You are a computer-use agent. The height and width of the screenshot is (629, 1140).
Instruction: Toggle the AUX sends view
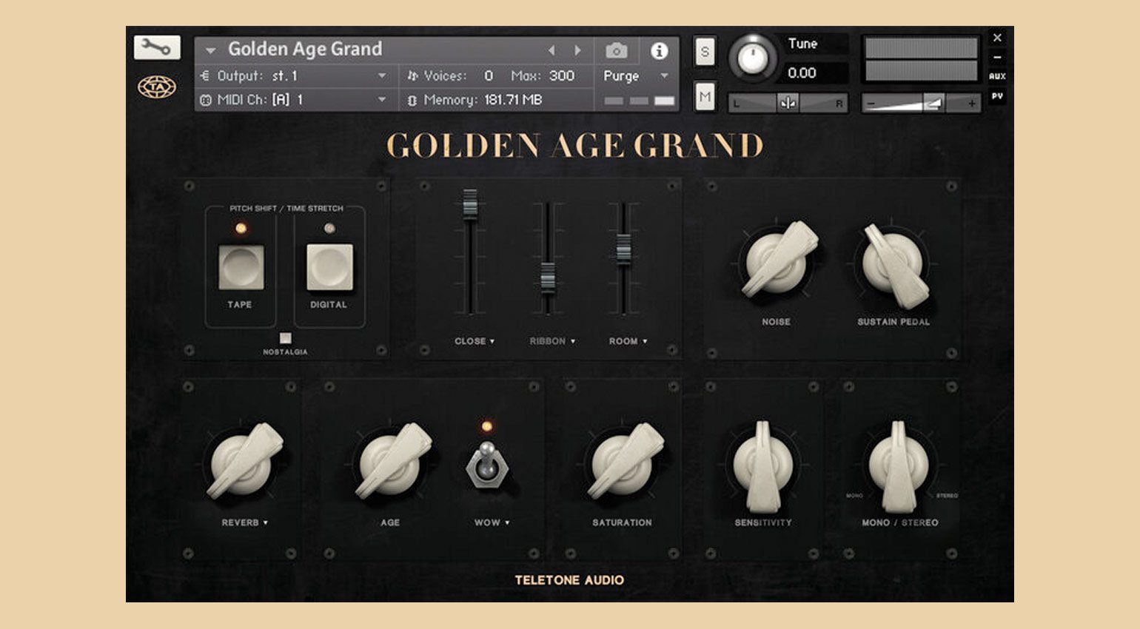click(x=997, y=76)
